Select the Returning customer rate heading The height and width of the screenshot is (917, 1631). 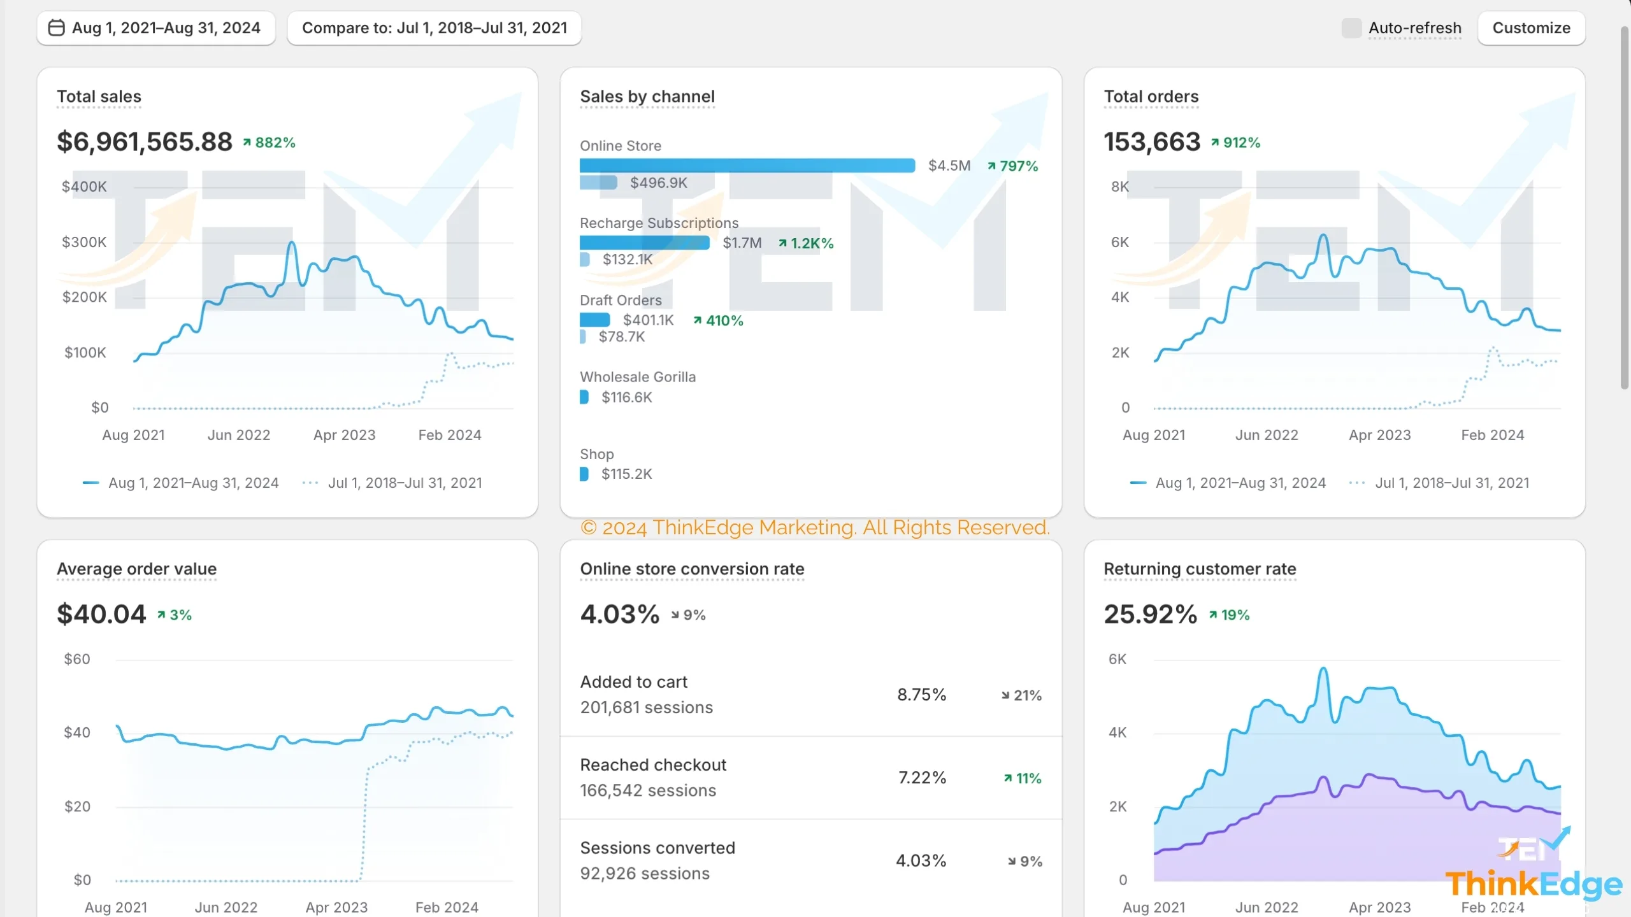[1200, 569]
